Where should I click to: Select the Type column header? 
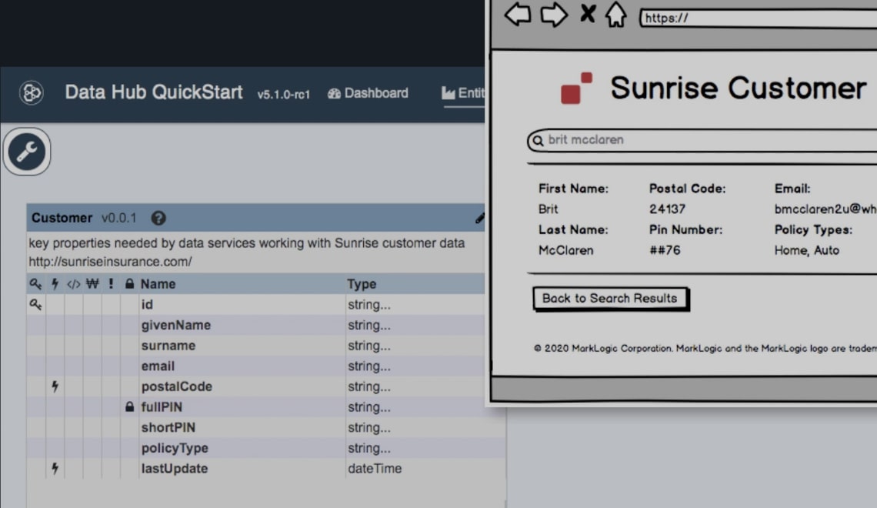(x=362, y=284)
